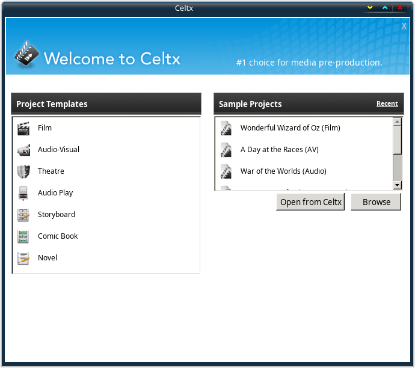This screenshot has height=368, width=415.
Task: Click the sample projects scrollbar thumb
Action: click(398, 140)
